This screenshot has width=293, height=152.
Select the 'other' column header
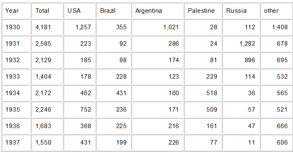[276, 11]
